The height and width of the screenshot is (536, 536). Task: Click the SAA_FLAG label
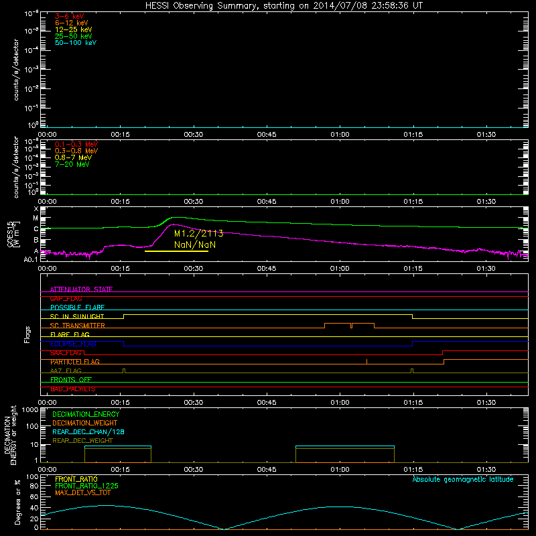[x=66, y=353]
